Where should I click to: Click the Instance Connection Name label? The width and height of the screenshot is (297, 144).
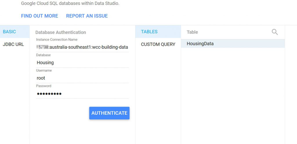(57, 39)
